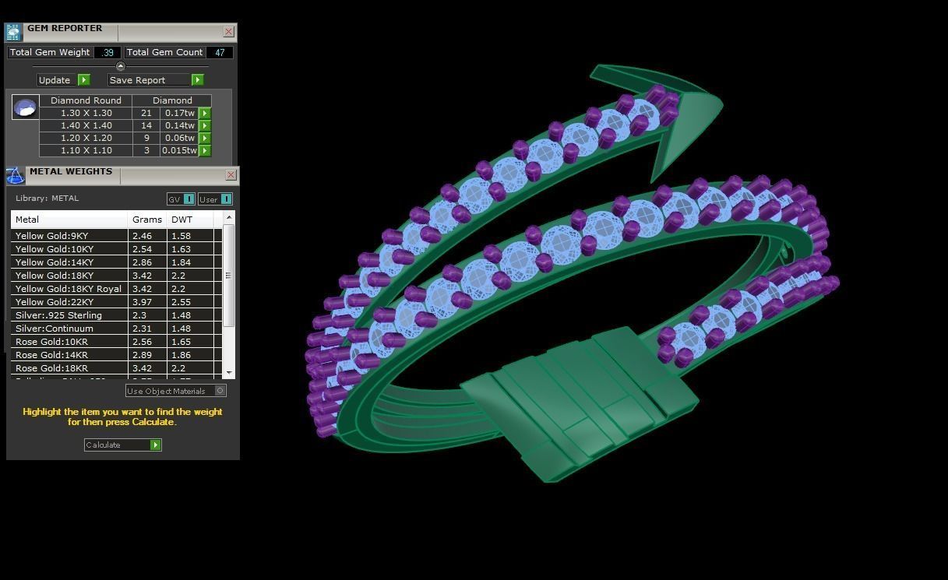The height and width of the screenshot is (580, 948).
Task: Click the Metal column header
Action: pos(69,220)
